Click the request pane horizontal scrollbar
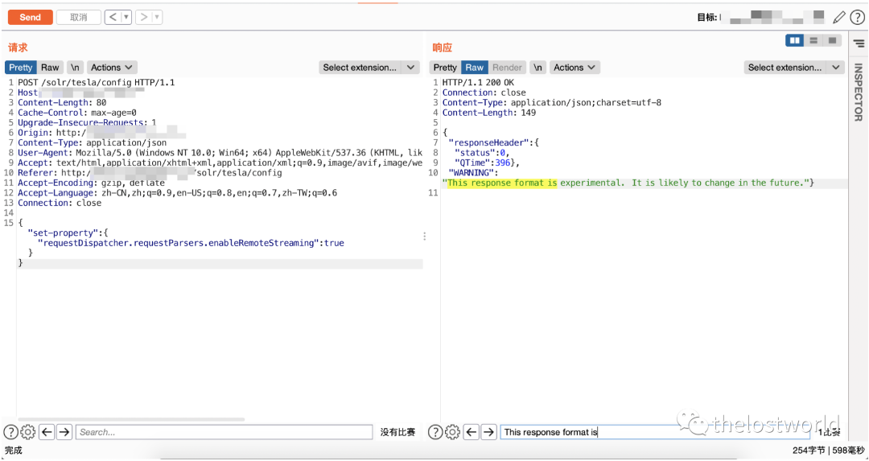Screen dimensions: 869x461 point(131,419)
